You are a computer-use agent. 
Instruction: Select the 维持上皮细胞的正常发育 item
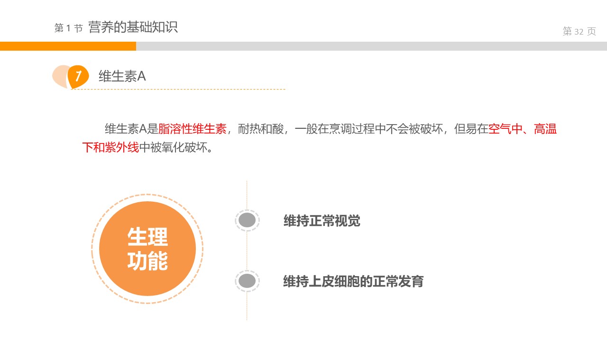[353, 281]
